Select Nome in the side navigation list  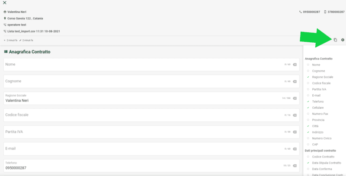tap(316, 65)
